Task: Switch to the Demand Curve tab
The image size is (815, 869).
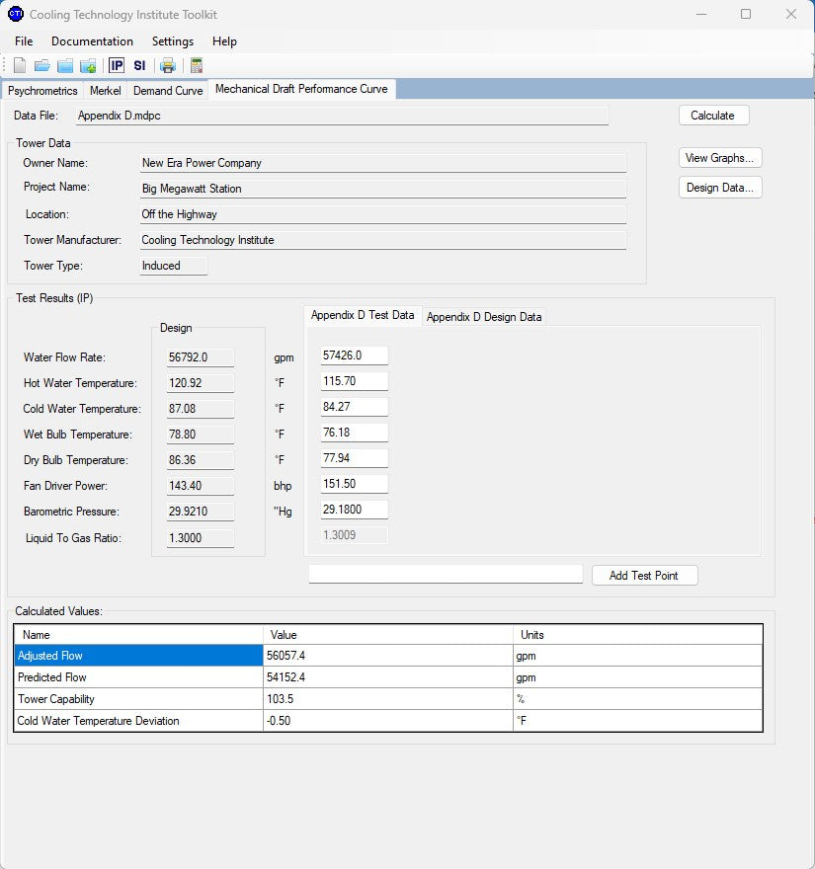Action: pyautogui.click(x=168, y=91)
